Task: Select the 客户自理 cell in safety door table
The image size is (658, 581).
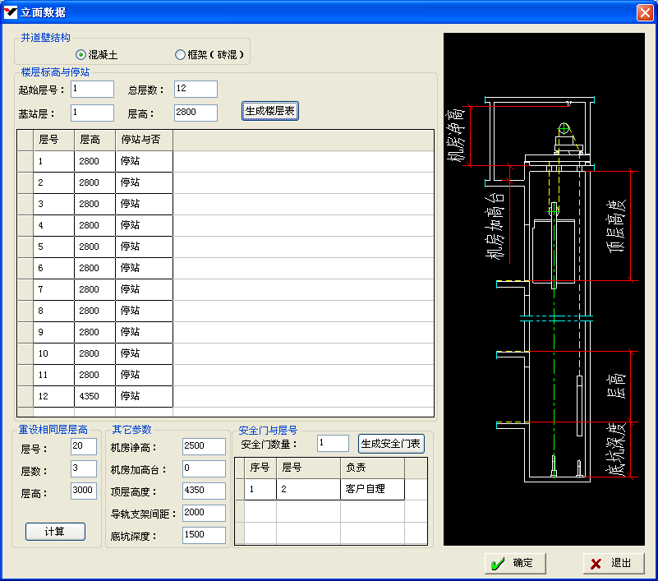Action: [371, 490]
